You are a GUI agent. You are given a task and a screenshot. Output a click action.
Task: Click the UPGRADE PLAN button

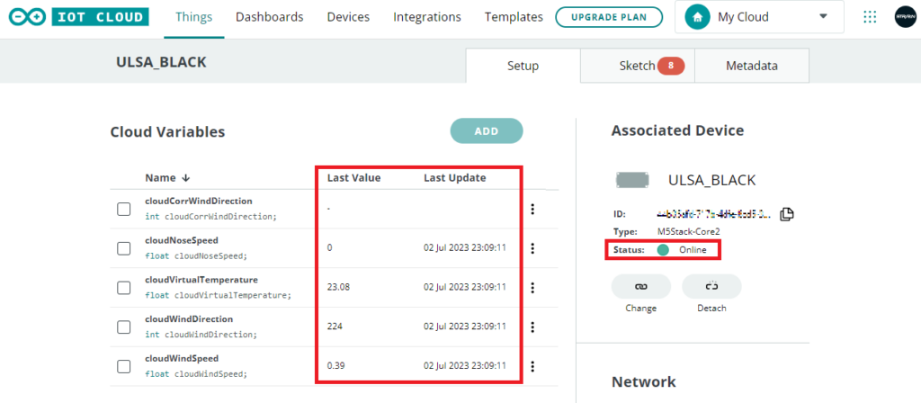click(x=608, y=17)
